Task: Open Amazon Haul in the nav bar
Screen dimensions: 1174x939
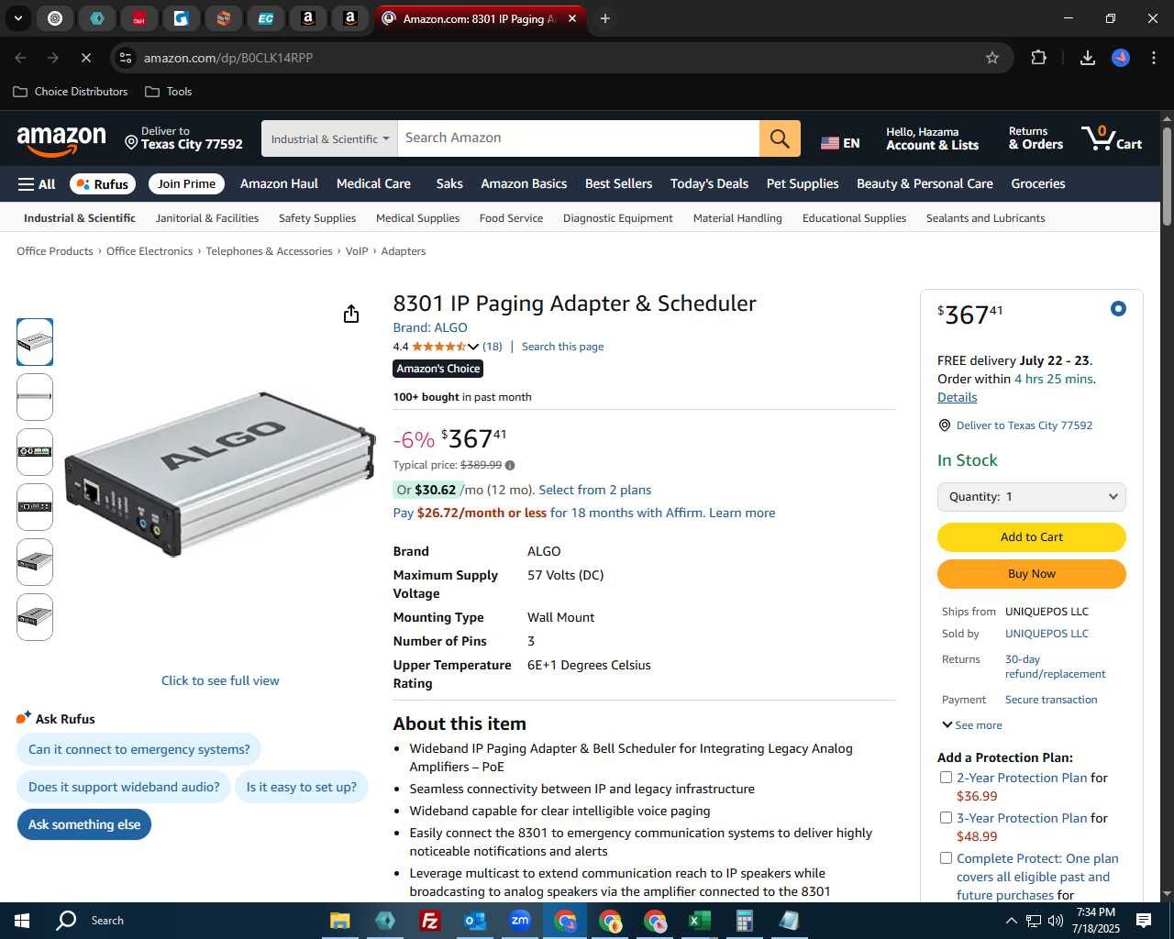Action: [x=279, y=183]
